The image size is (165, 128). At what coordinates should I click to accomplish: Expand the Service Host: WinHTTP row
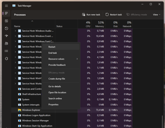click(x=15, y=78)
